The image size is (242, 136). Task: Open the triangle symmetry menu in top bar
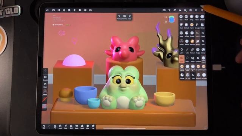(x=180, y=10)
